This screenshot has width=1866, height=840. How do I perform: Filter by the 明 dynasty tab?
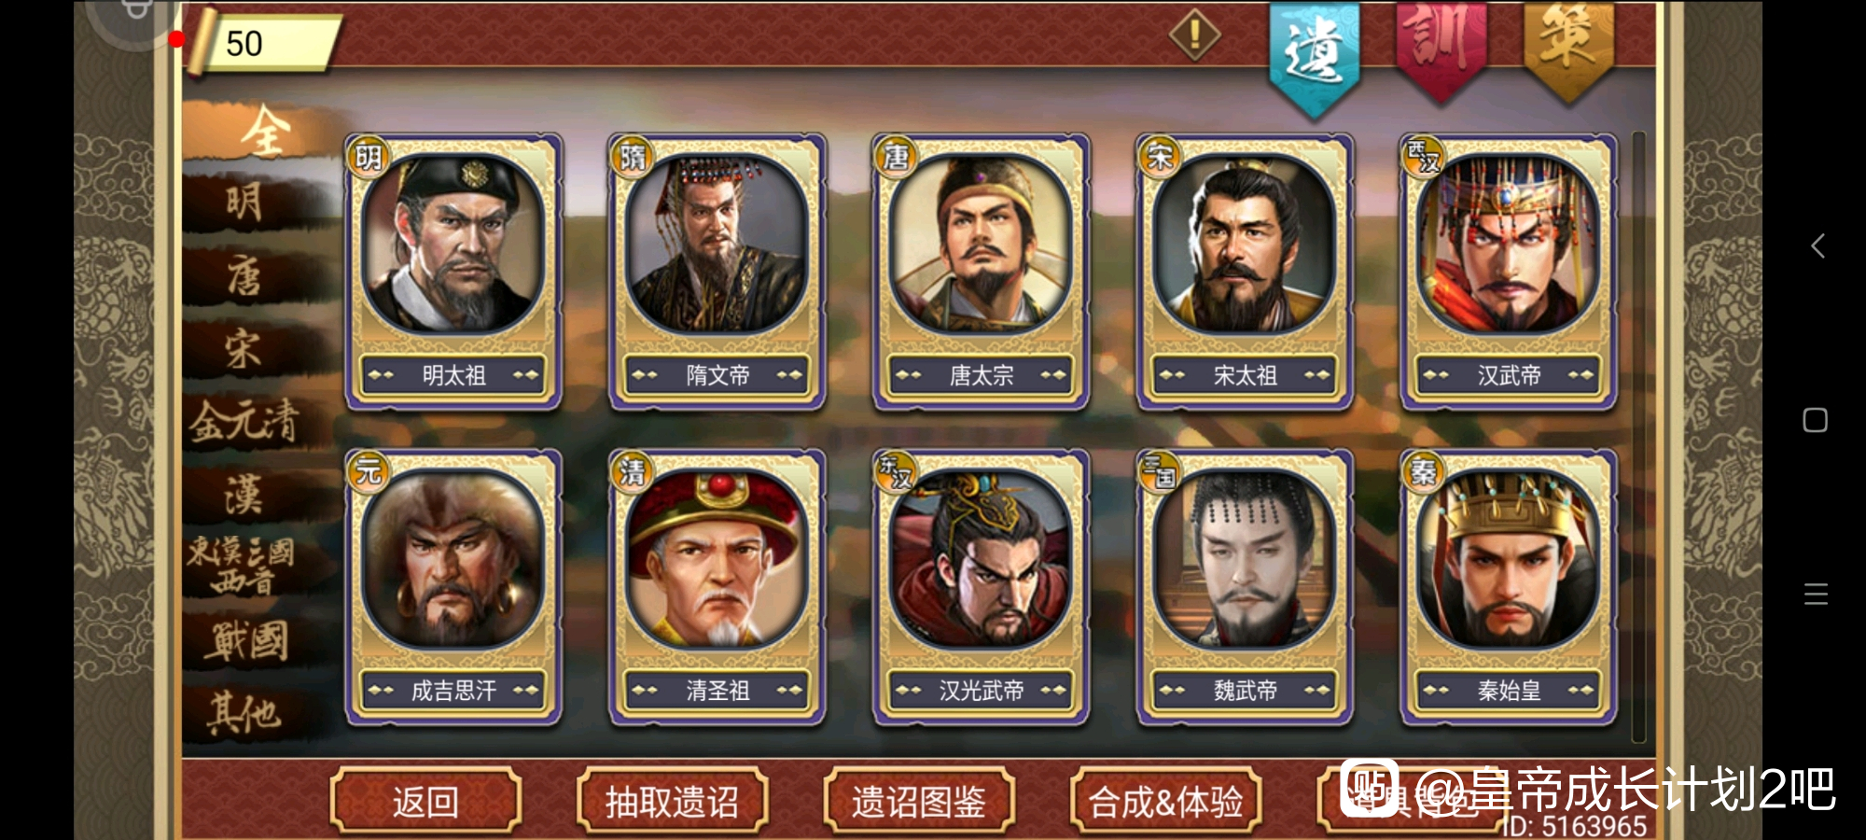click(244, 202)
